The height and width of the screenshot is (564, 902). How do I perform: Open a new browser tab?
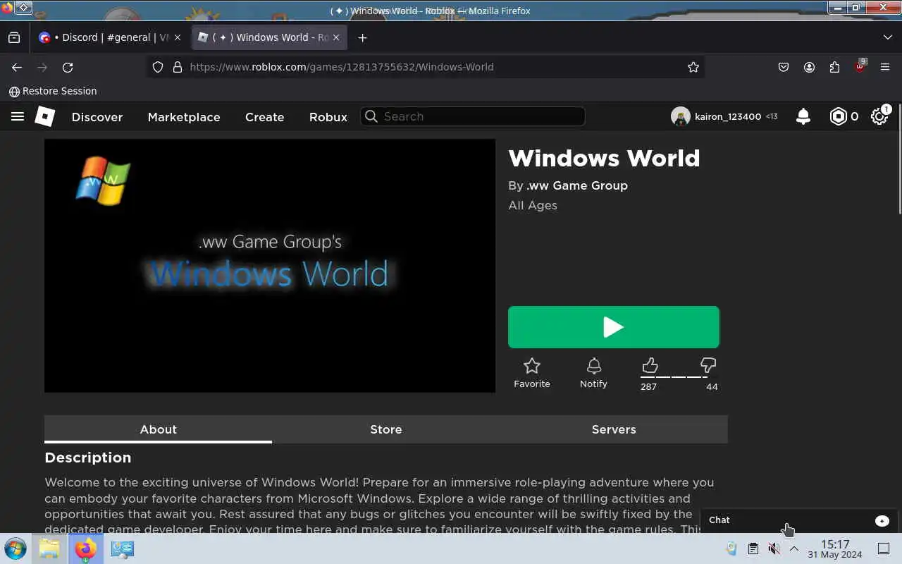(x=362, y=37)
